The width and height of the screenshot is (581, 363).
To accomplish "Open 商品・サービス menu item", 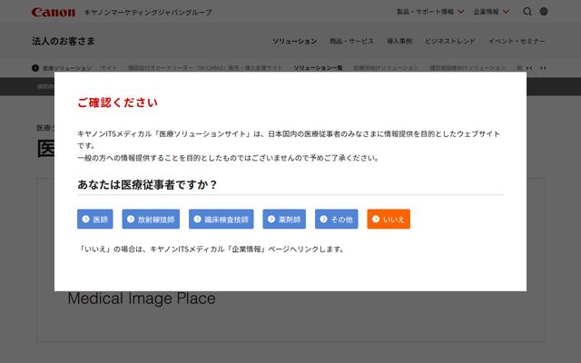I will pos(351,41).
